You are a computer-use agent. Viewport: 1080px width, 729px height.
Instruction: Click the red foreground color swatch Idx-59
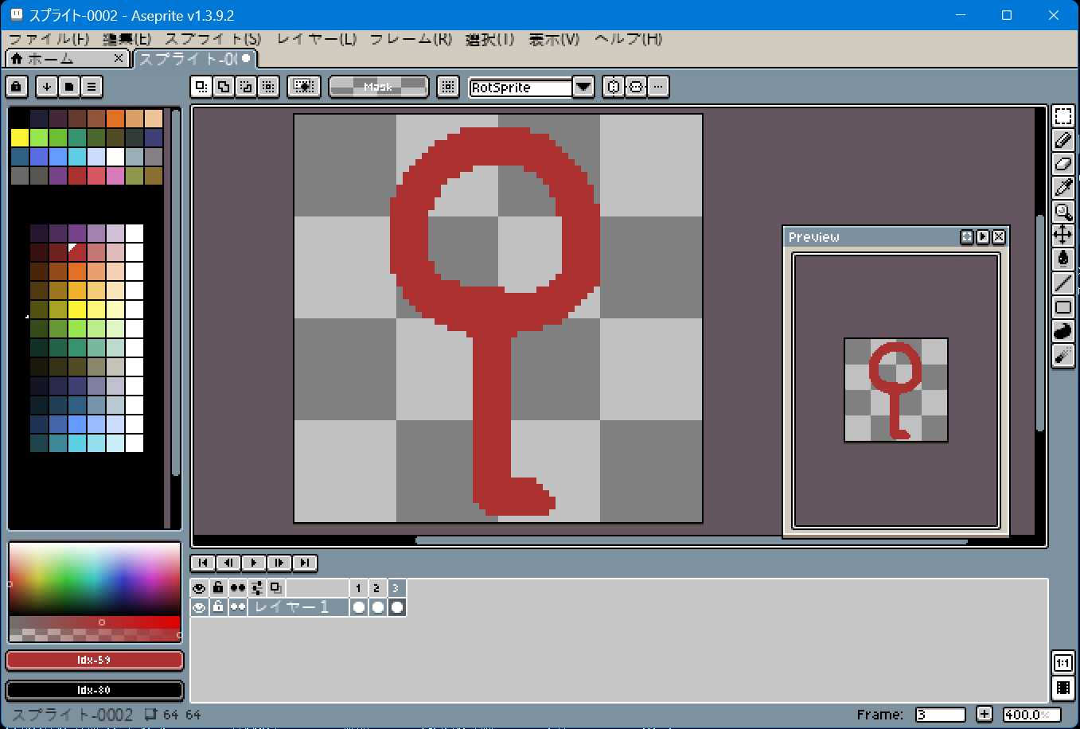[94, 660]
